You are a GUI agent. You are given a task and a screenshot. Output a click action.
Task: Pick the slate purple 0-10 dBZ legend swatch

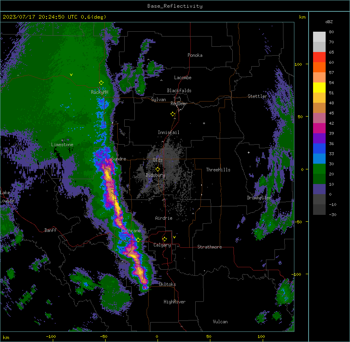coord(319,189)
